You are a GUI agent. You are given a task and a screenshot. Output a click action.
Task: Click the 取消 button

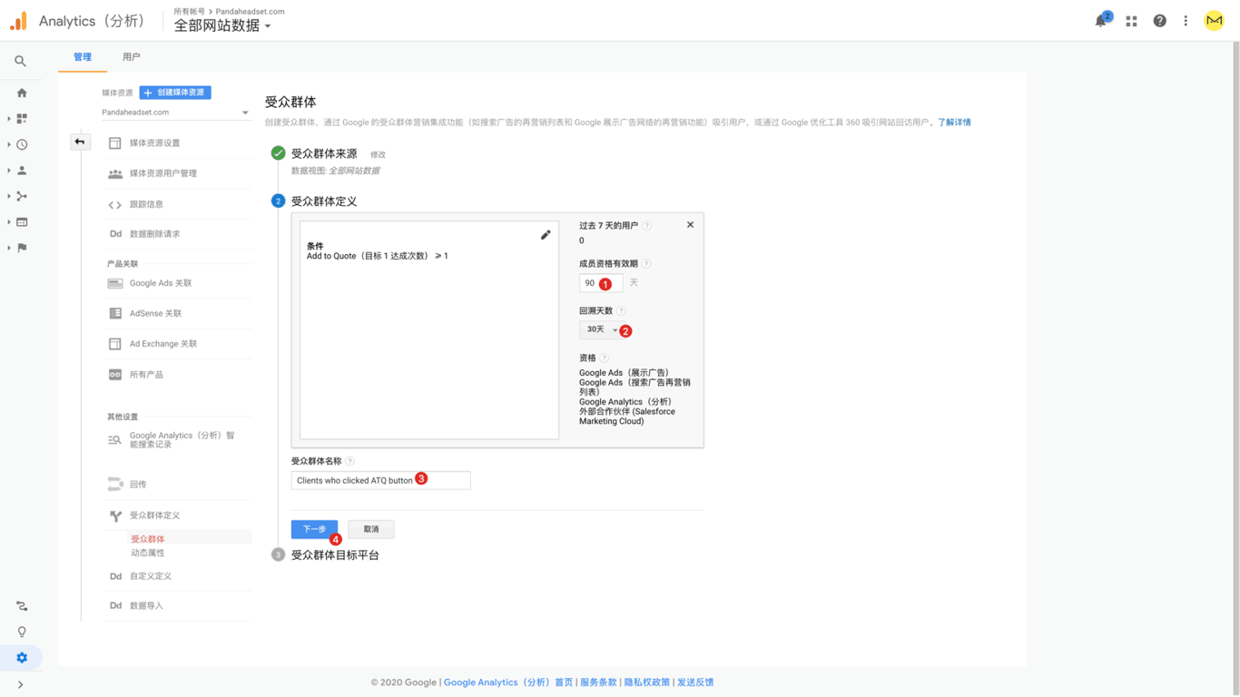[371, 529]
